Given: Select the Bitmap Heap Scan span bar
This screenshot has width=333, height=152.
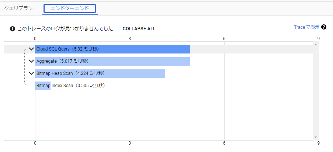Looking at the screenshot, I should tap(100, 73).
